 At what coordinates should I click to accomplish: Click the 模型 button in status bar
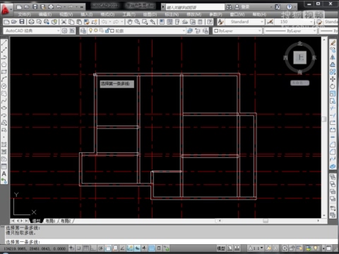(x=221, y=248)
